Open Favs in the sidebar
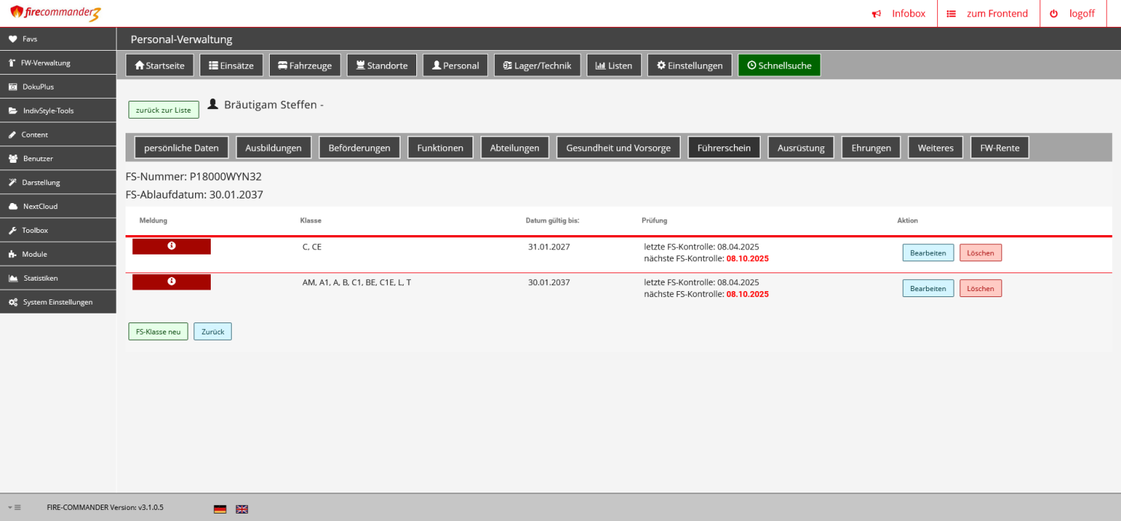1121x521 pixels. coord(30,39)
